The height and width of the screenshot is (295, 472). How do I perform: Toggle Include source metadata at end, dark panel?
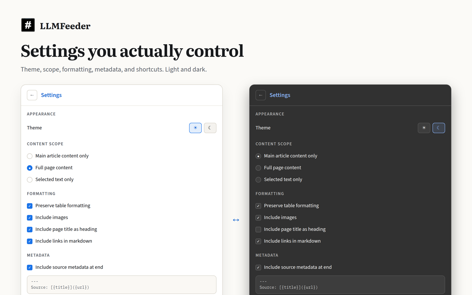(258, 267)
